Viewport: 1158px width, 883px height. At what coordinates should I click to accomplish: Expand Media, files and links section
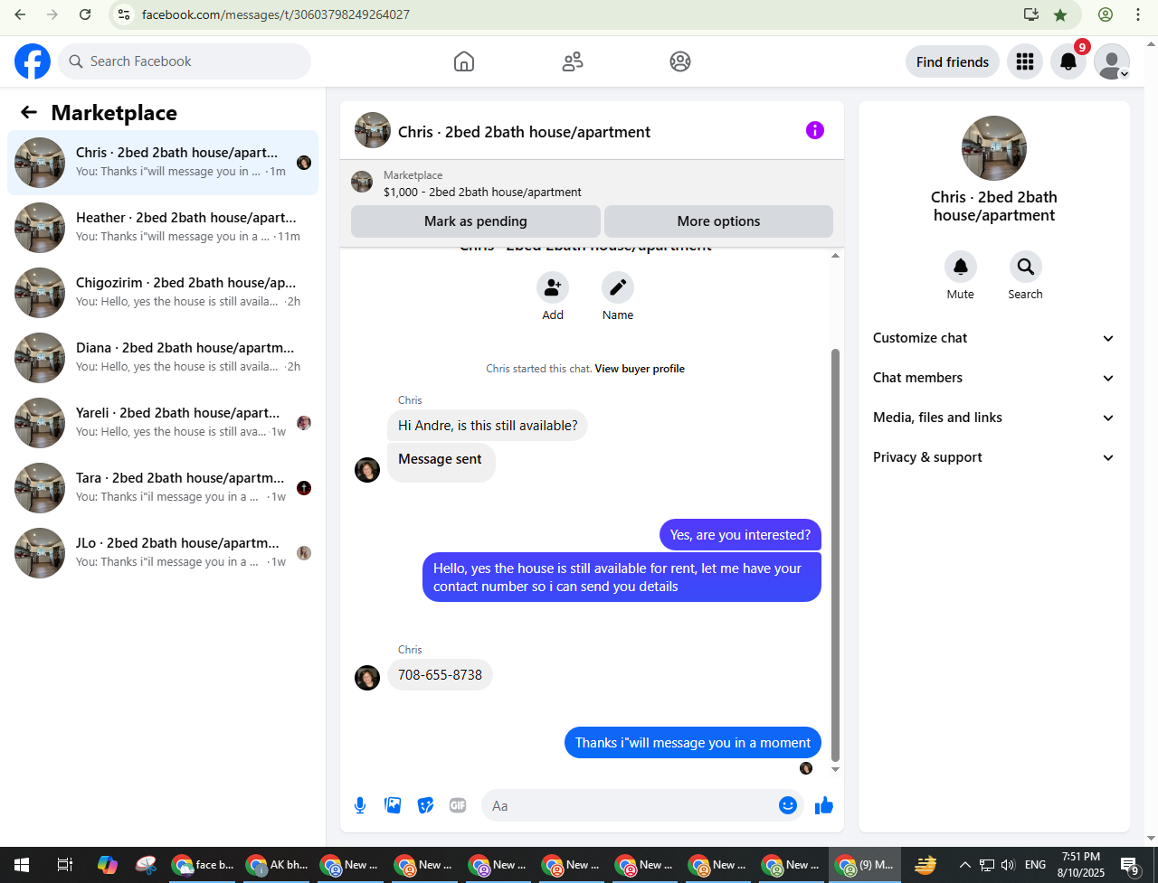[993, 418]
